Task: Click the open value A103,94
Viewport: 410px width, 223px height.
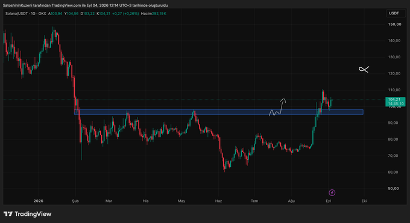Action: coord(55,14)
